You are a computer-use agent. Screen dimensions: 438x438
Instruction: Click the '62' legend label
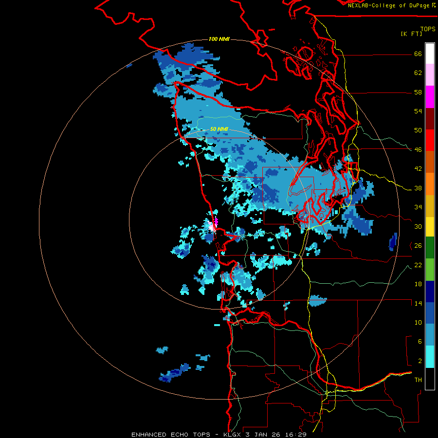(x=418, y=73)
